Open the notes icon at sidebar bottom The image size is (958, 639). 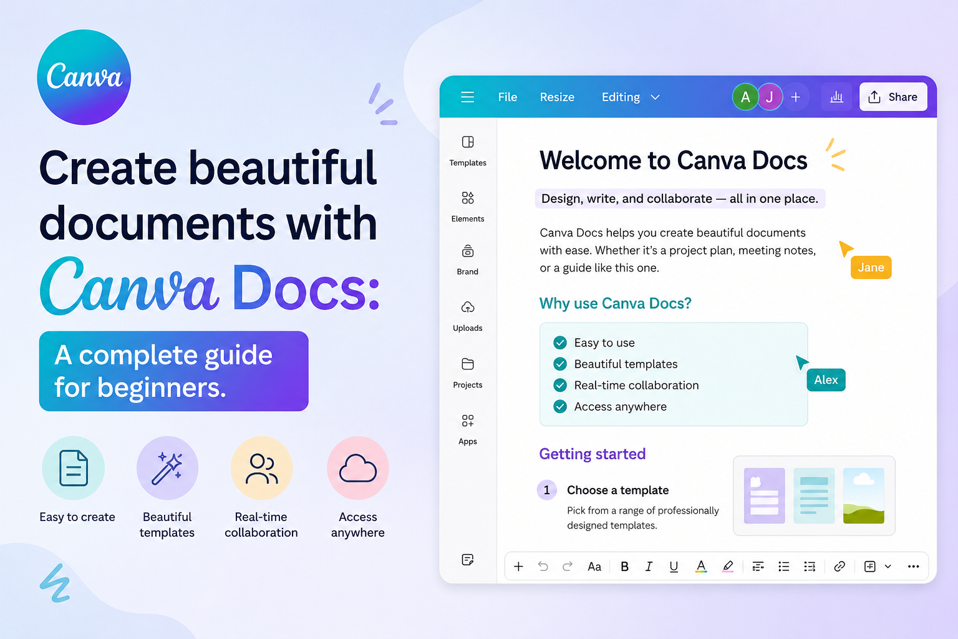[468, 559]
